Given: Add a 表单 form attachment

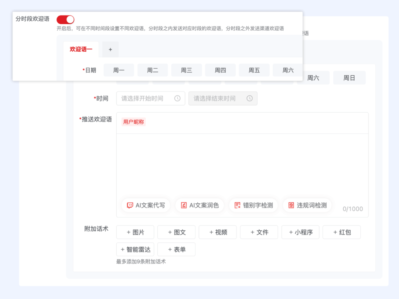Looking at the screenshot, I should [x=176, y=249].
